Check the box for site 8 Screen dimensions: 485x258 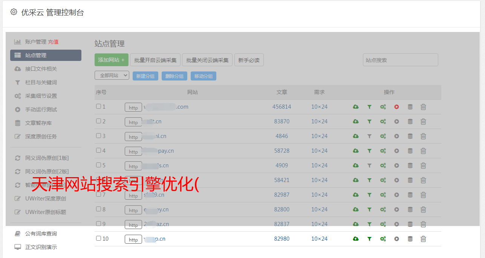tap(98, 209)
